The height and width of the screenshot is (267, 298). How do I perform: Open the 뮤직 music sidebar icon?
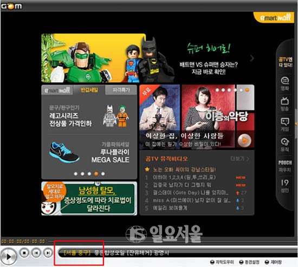(285, 145)
